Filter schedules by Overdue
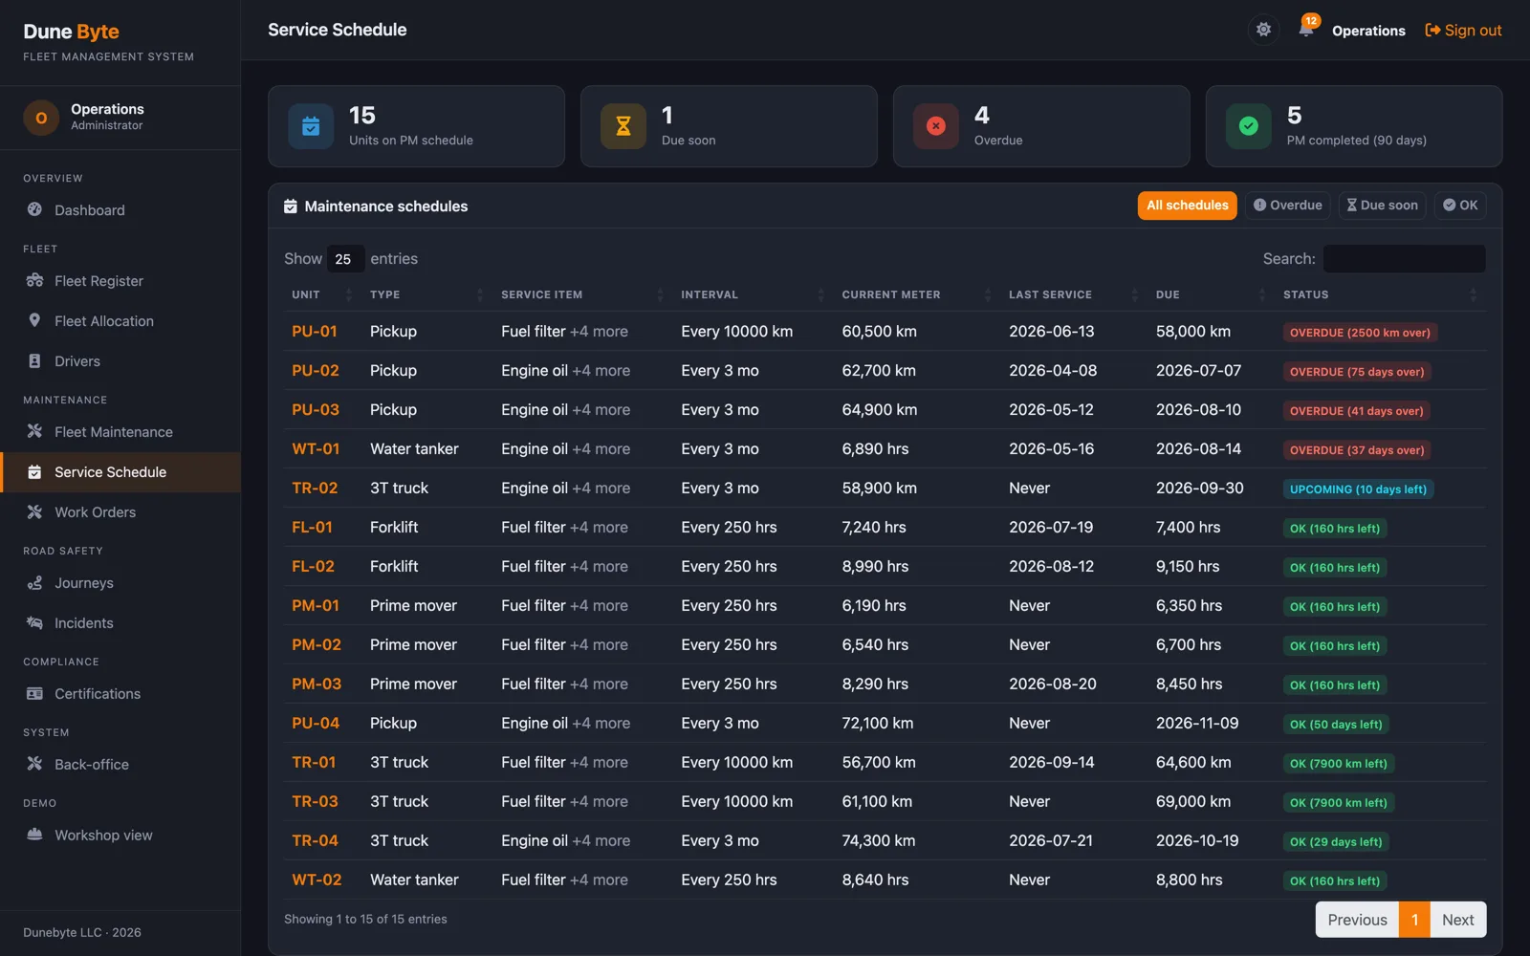 pos(1288,206)
